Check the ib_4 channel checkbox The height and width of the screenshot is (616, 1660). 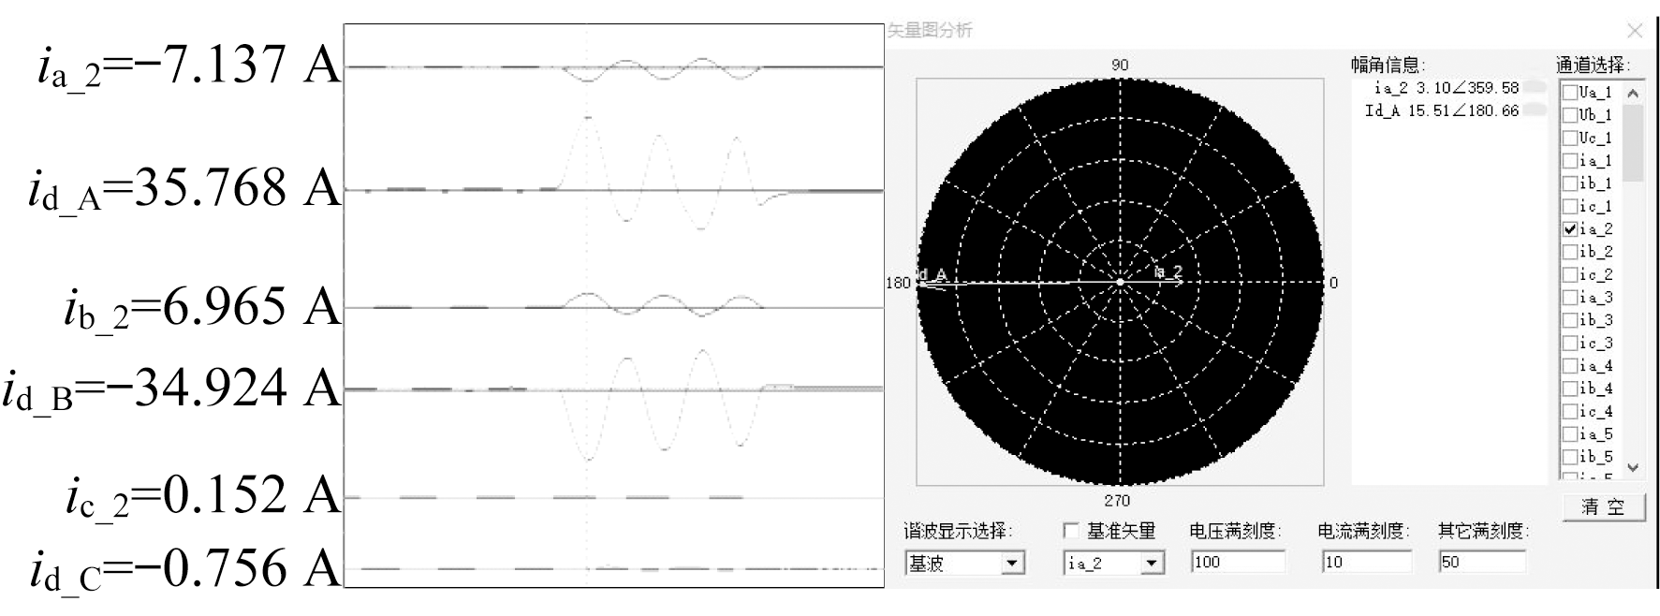pos(1570,389)
